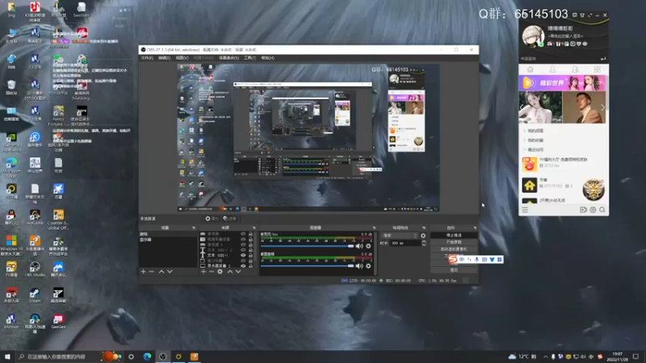This screenshot has width=646, height=363.
Task: Open YY main menu hamburger icon
Action: click(x=525, y=210)
